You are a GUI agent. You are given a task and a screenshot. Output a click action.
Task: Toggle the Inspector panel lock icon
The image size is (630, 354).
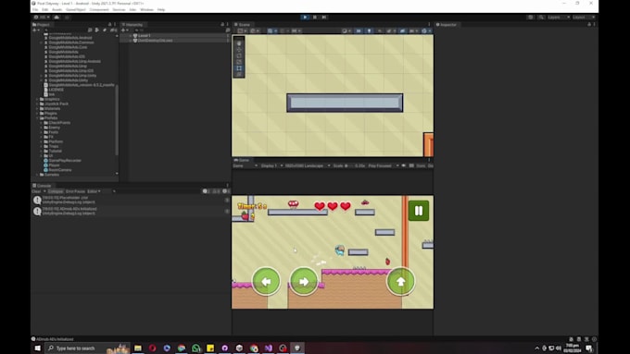(589, 24)
